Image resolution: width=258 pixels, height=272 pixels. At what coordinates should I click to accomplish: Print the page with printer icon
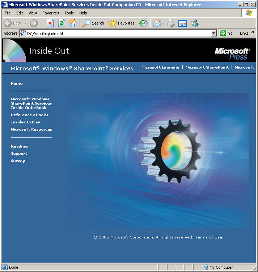[x=171, y=23]
